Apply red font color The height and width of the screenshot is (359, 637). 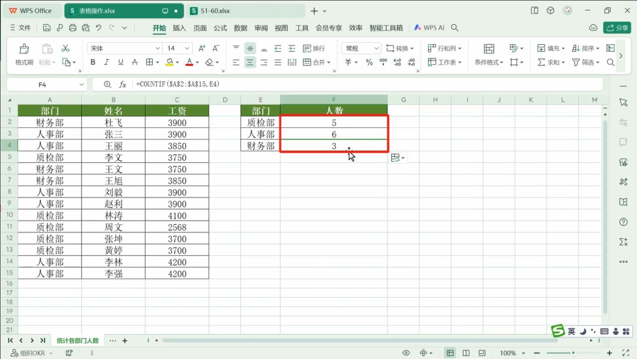point(189,62)
